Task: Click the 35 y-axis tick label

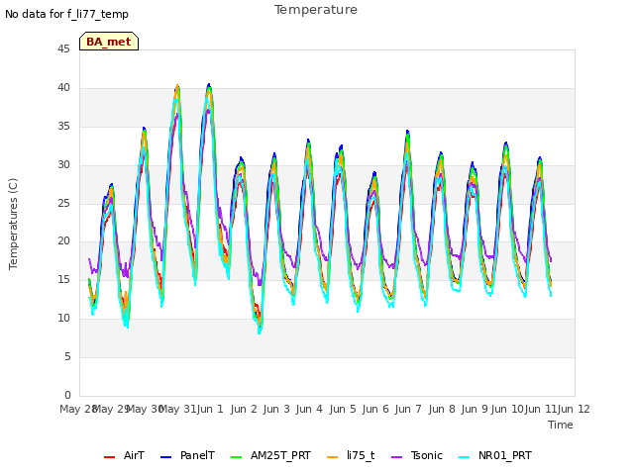Action: (x=63, y=126)
